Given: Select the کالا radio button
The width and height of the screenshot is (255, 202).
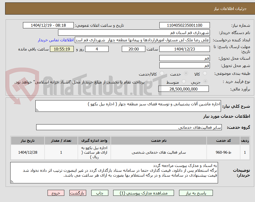Looking at the screenshot, I should (x=205, y=73).
